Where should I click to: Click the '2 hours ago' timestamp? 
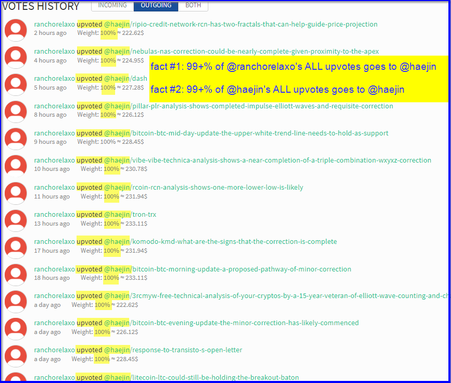50,33
